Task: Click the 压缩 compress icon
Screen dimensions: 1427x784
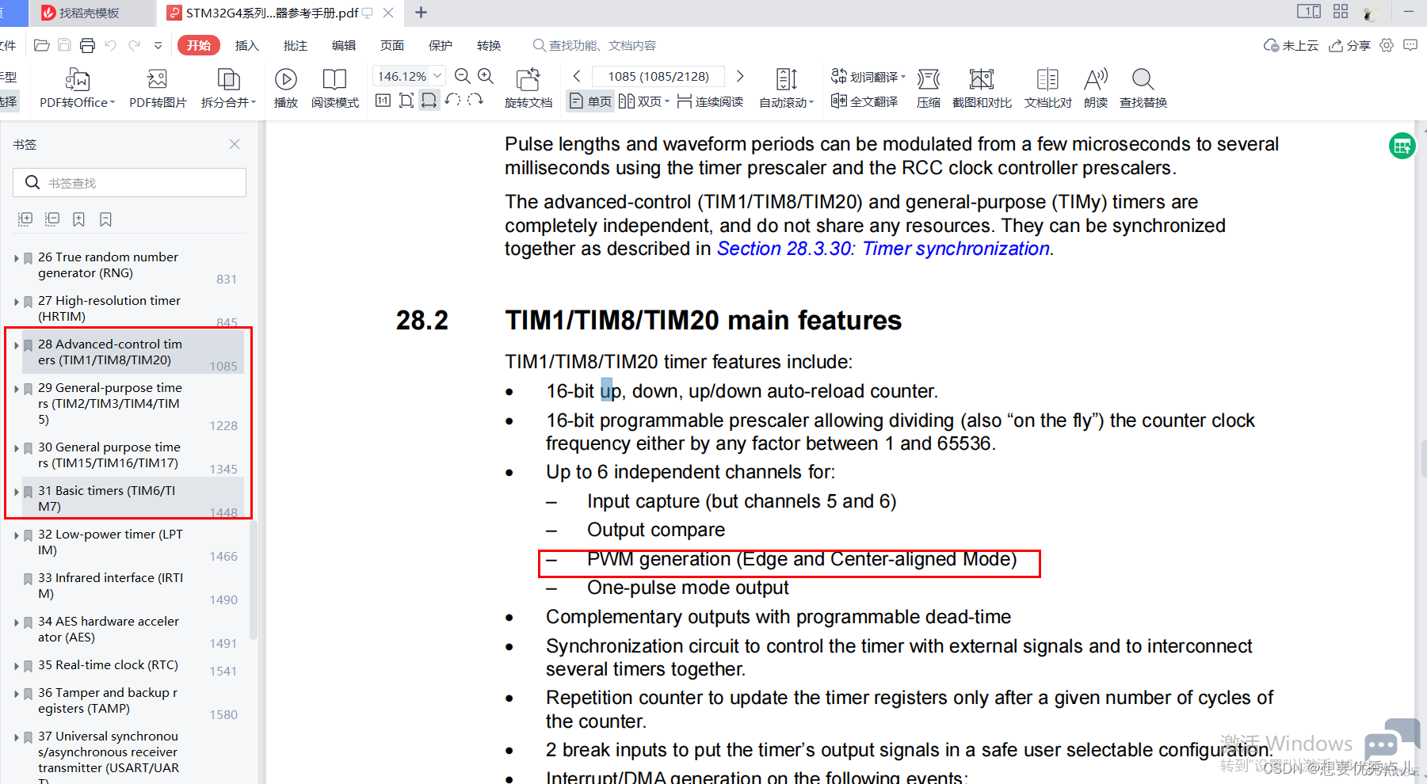Action: (x=928, y=80)
